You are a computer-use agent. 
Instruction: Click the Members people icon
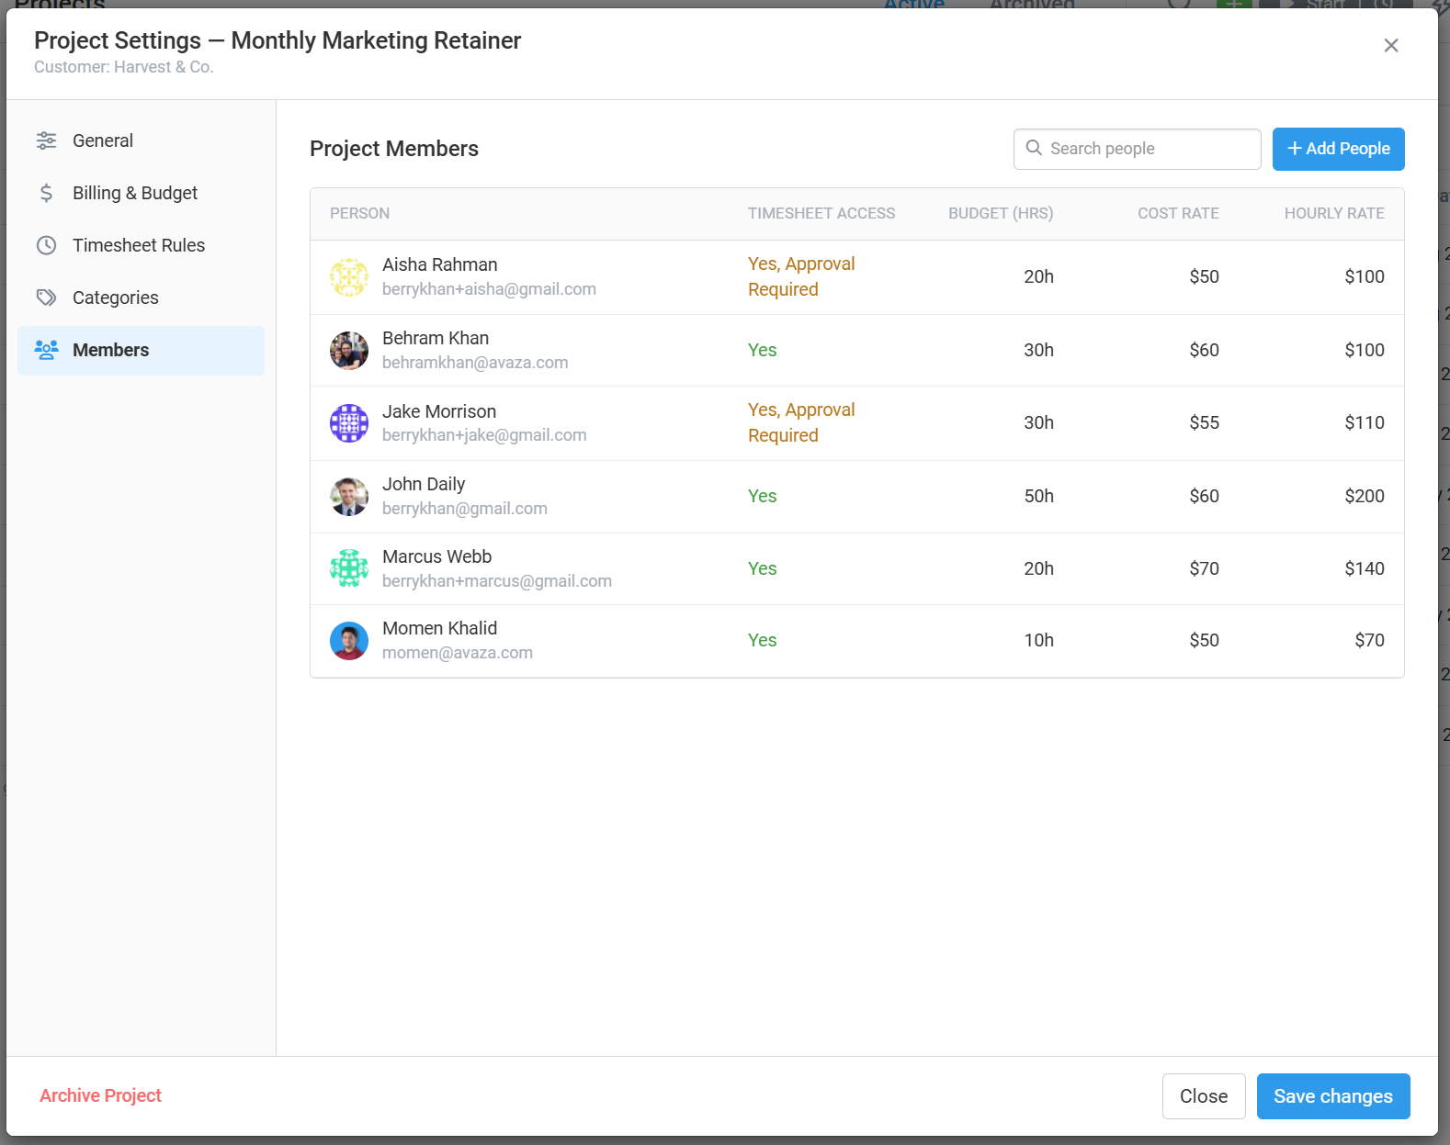[x=46, y=350]
